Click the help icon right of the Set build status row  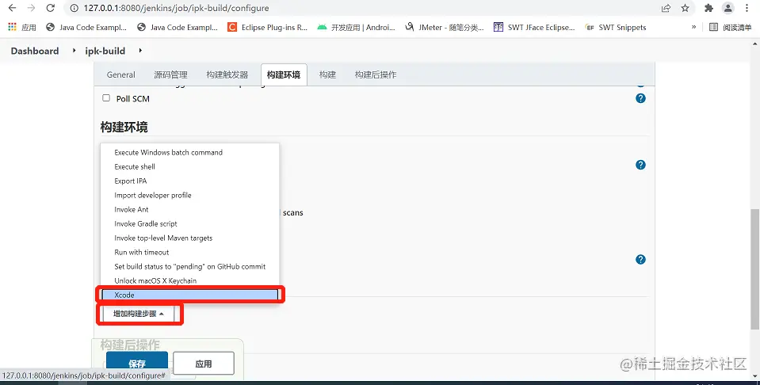(x=640, y=260)
